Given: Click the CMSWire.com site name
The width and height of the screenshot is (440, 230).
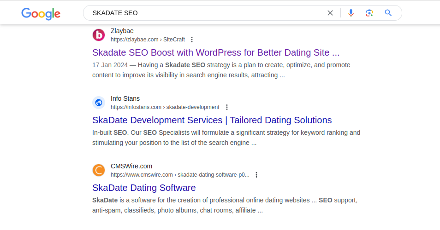Looking at the screenshot, I should click(131, 166).
